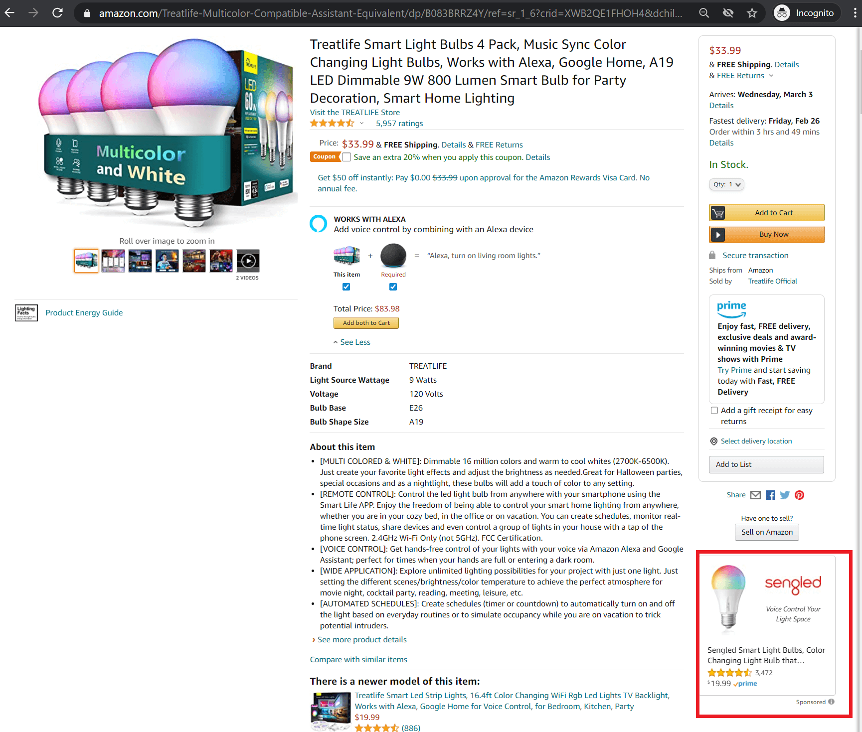862x732 pixels.
Task: Open the Sengled sponsored product title
Action: click(x=766, y=655)
